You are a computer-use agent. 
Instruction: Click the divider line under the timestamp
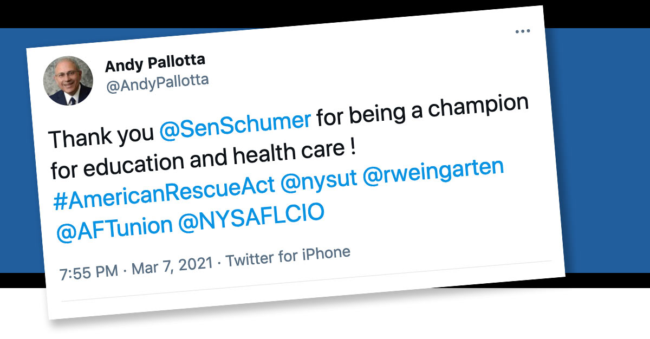303,281
